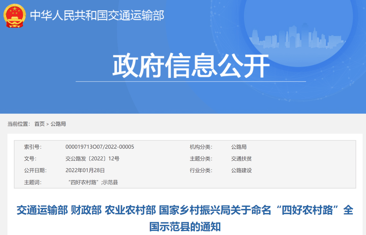
Task: Click the 文号 field label
Action: (30, 159)
